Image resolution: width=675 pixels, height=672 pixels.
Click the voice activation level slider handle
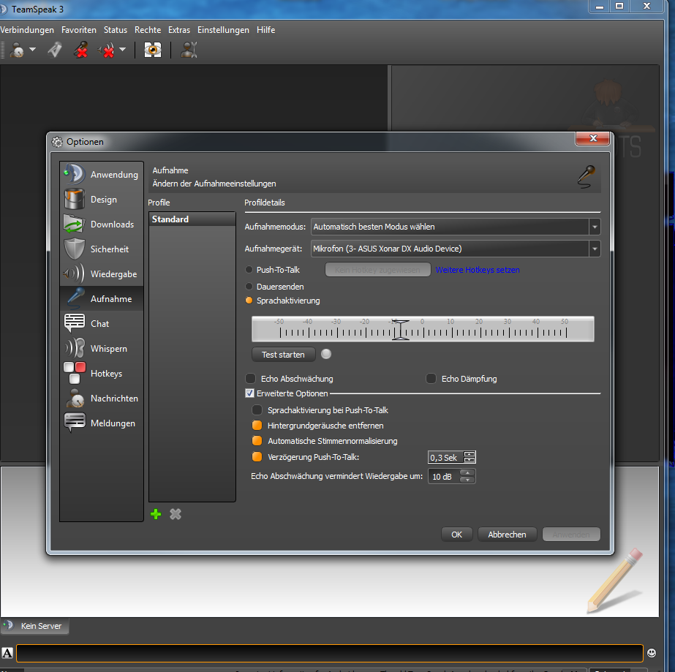[399, 330]
